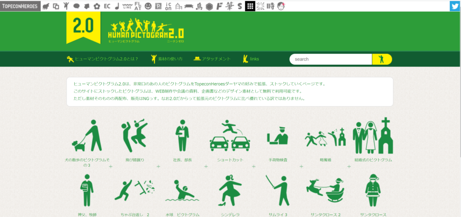The image size is (461, 217).
Task: Open the サムライ3 samurai pictogram
Action: coord(277,190)
